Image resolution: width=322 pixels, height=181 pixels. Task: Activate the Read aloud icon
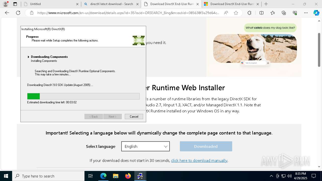point(226,13)
